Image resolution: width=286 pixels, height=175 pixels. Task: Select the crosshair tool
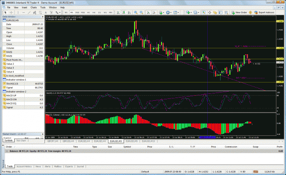(11, 13)
